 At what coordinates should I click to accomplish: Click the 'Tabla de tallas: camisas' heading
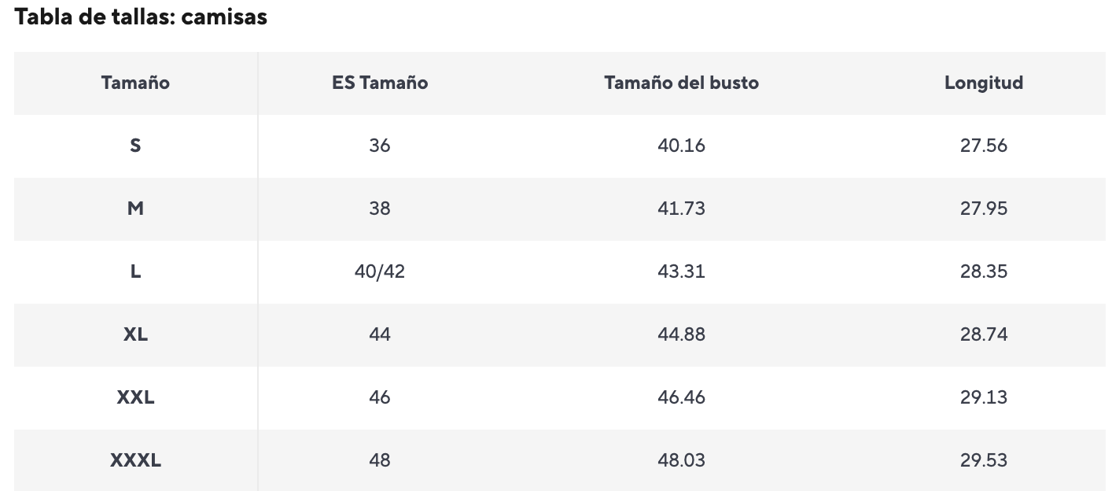coord(141,17)
